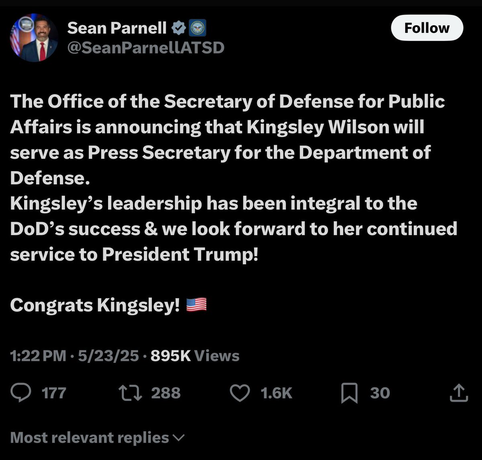
Task: Like the post with the heart
Action: 240,393
